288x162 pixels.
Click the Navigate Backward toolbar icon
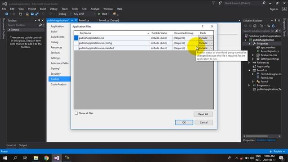7,14
